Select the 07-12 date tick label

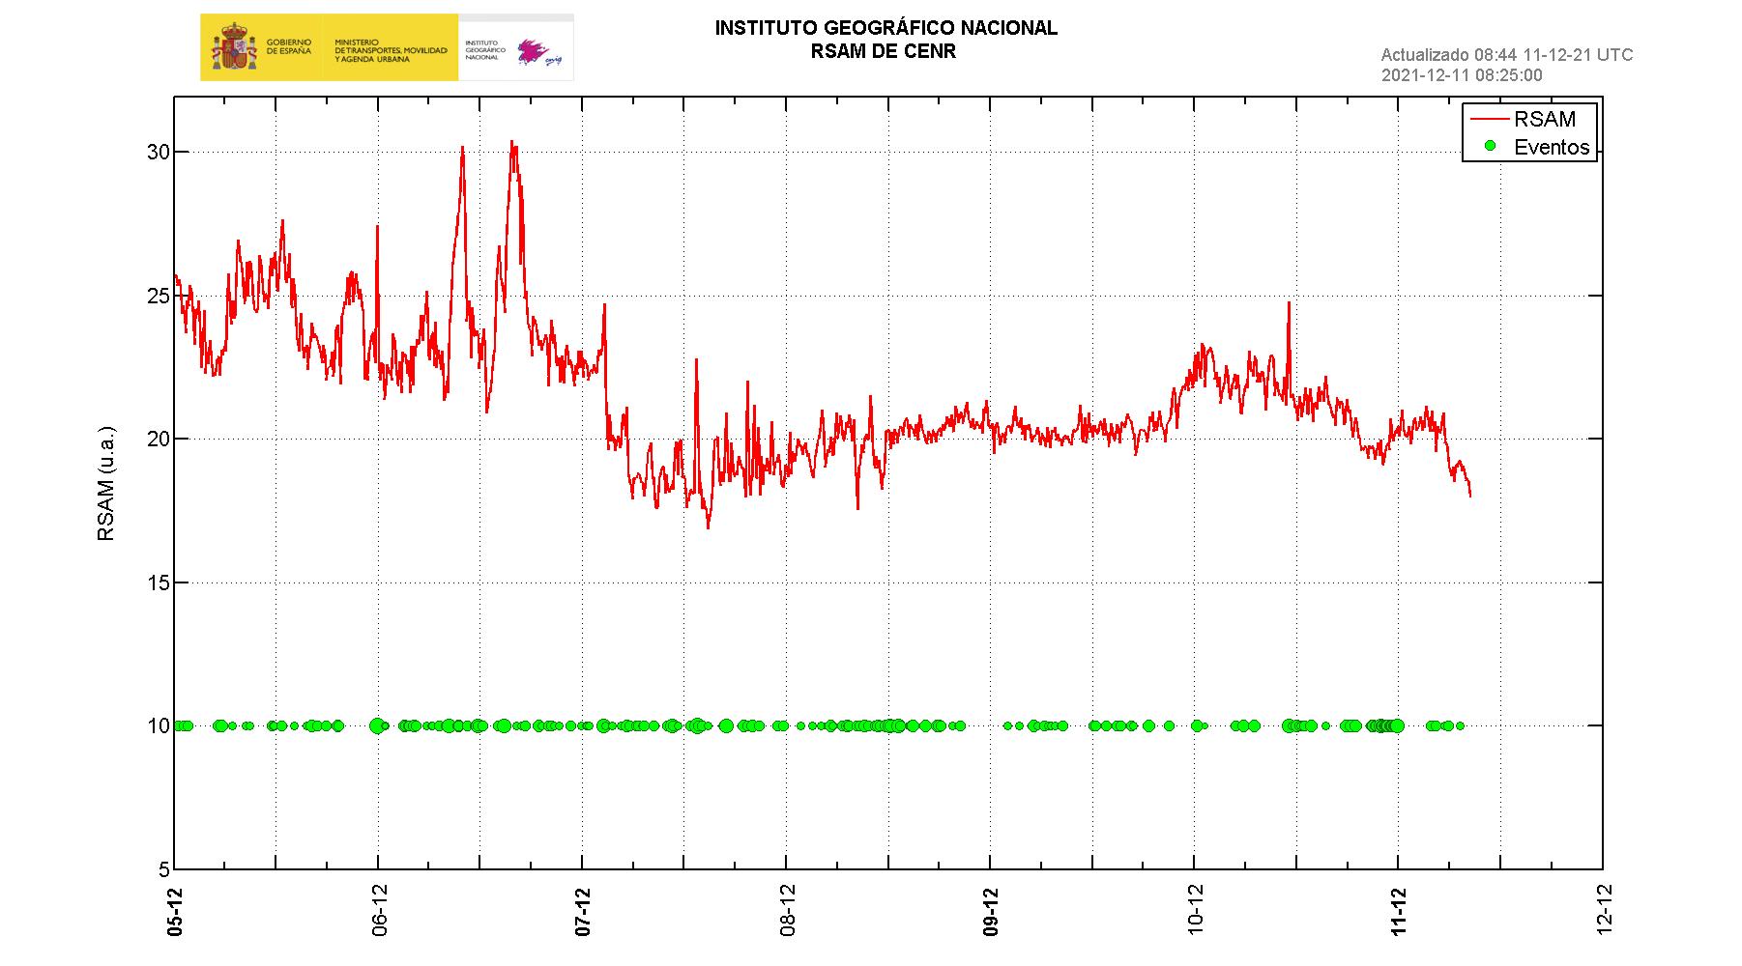pos(583,911)
